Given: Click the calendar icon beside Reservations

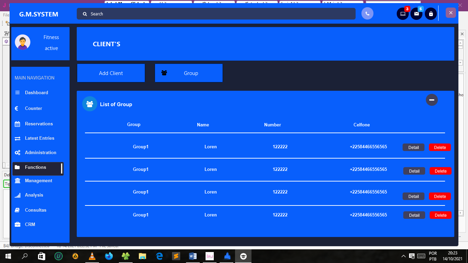Looking at the screenshot, I should (17, 124).
